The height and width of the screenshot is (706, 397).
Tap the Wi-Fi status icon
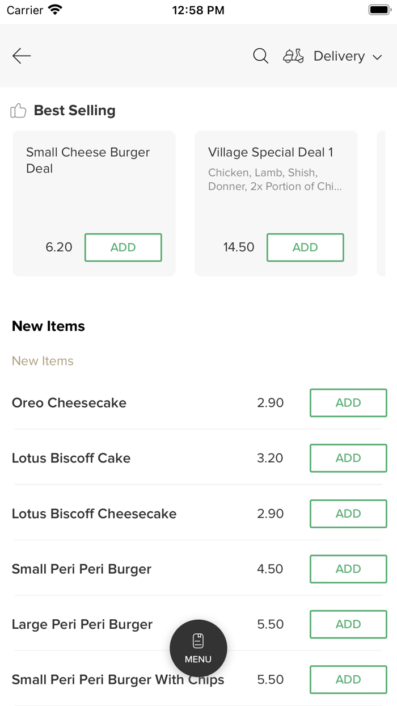56,10
